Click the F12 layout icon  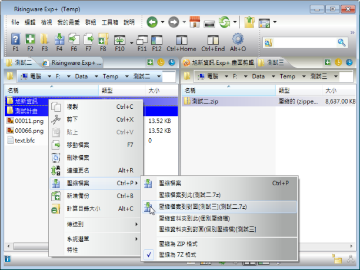point(157,40)
